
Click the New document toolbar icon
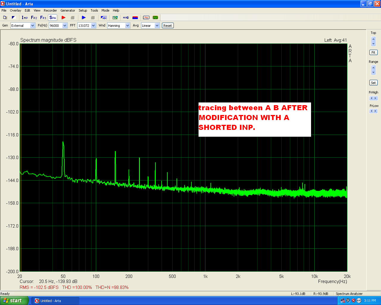5,18
